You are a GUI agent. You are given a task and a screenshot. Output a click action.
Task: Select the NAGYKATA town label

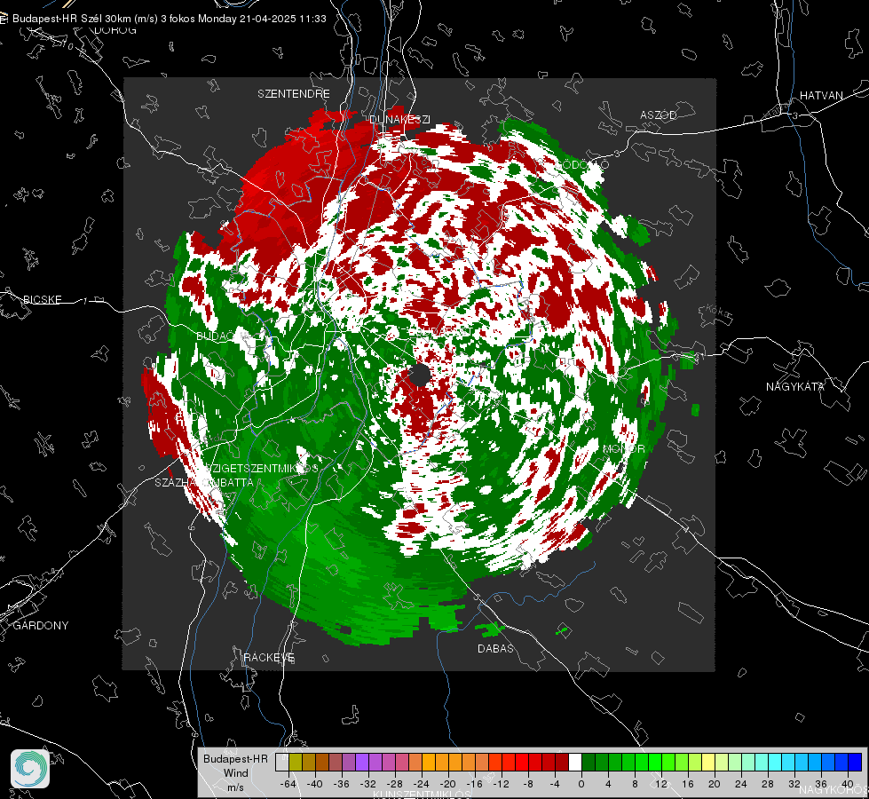[x=795, y=387]
